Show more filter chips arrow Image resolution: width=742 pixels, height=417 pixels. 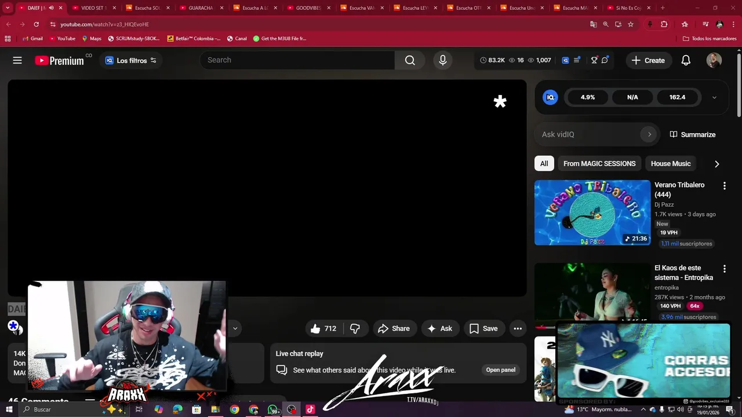[716, 164]
